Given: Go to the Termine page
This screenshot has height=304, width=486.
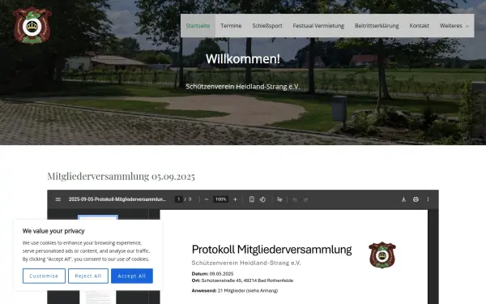Looking at the screenshot, I should pyautogui.click(x=231, y=26).
